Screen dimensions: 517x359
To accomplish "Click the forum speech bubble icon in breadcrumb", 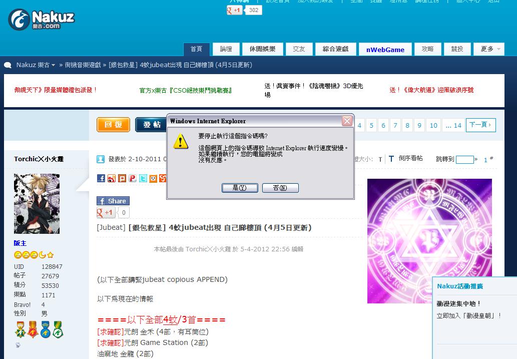I will point(8,65).
